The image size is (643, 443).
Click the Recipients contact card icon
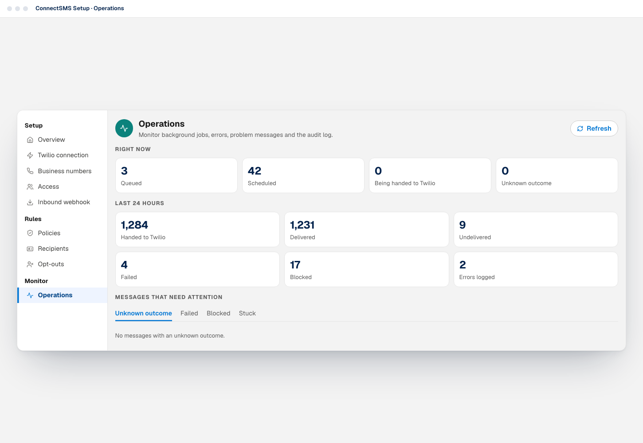tap(30, 249)
